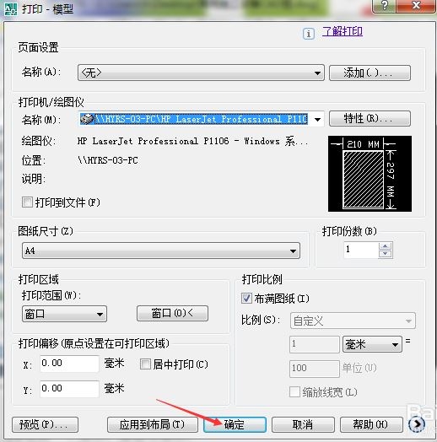This screenshot has width=437, height=442.
Task: Uncheck 布满图纸 checkbox
Action: tap(246, 298)
